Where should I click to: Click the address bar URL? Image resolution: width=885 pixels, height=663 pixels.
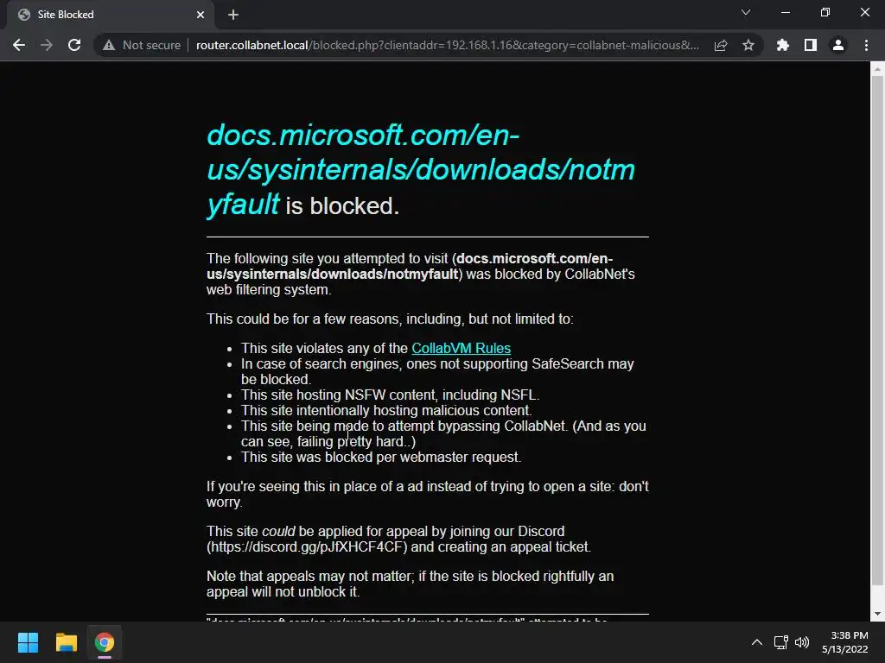447,45
